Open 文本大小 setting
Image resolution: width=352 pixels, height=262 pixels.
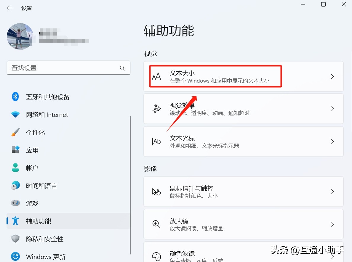pos(244,76)
